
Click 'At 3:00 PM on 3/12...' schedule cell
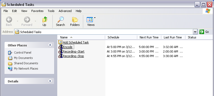(x=121, y=51)
